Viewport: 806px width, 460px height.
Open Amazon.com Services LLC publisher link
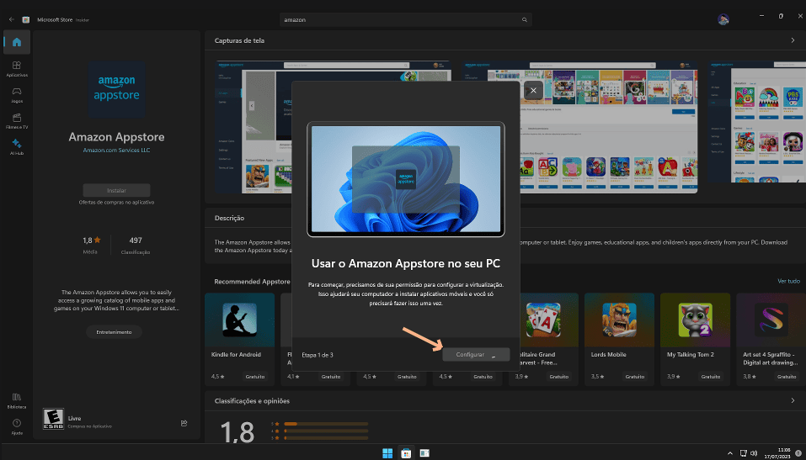(x=117, y=151)
